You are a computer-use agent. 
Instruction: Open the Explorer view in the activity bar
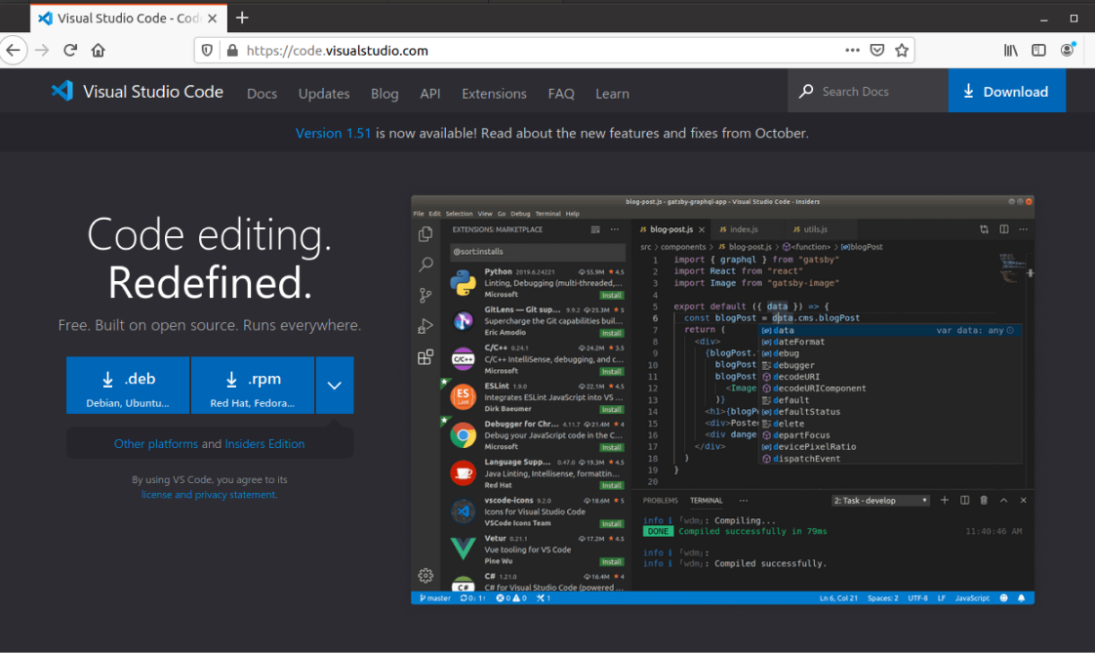(425, 234)
